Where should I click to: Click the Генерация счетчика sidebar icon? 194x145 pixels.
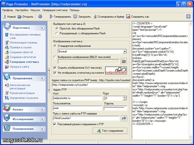pos(7,62)
